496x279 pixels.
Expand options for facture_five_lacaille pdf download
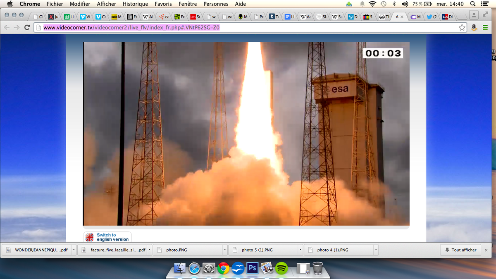pos(149,250)
